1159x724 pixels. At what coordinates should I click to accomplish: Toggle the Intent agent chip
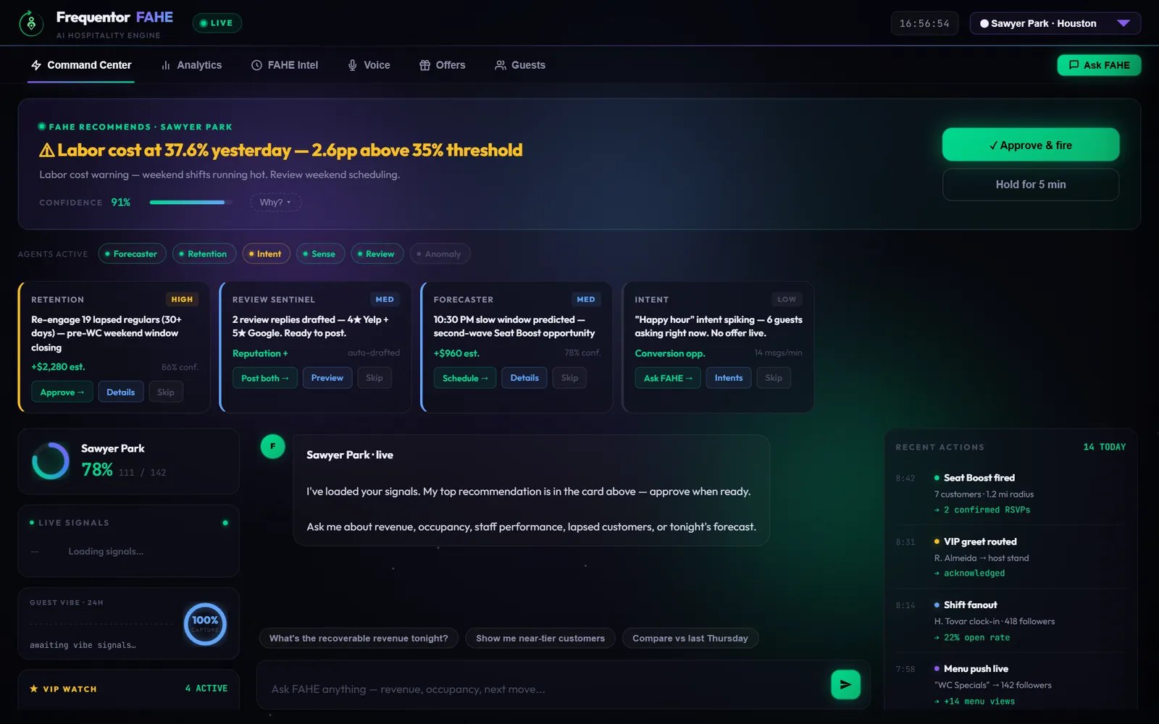coord(266,254)
